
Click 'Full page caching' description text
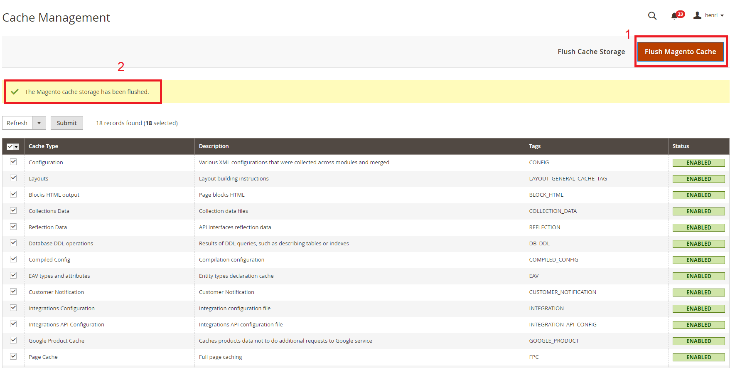coord(221,357)
